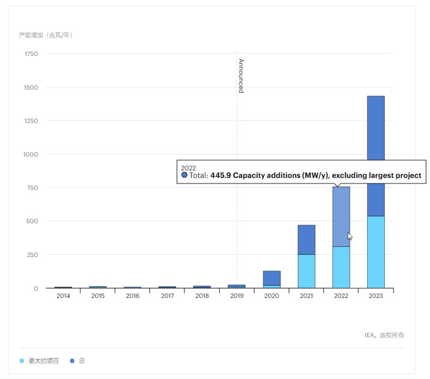Click the 产能增加 y-axis title

[46, 35]
